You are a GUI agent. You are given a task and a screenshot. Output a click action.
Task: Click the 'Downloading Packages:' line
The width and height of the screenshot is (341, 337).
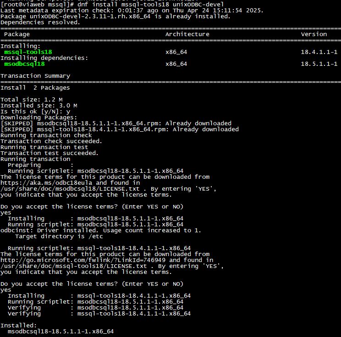point(38,118)
